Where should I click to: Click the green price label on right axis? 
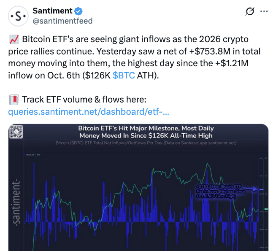pos(266,209)
